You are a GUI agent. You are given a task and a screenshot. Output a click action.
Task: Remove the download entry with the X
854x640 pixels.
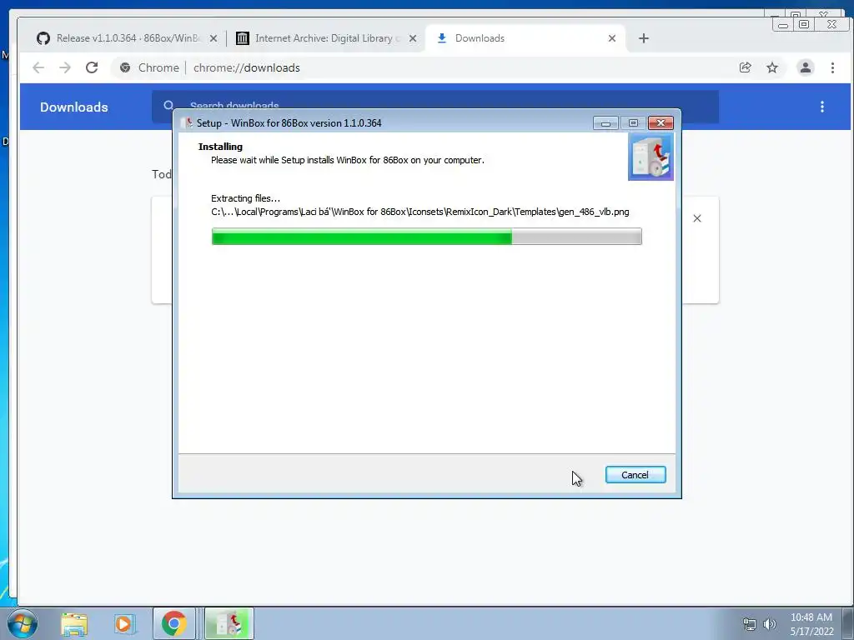click(697, 218)
